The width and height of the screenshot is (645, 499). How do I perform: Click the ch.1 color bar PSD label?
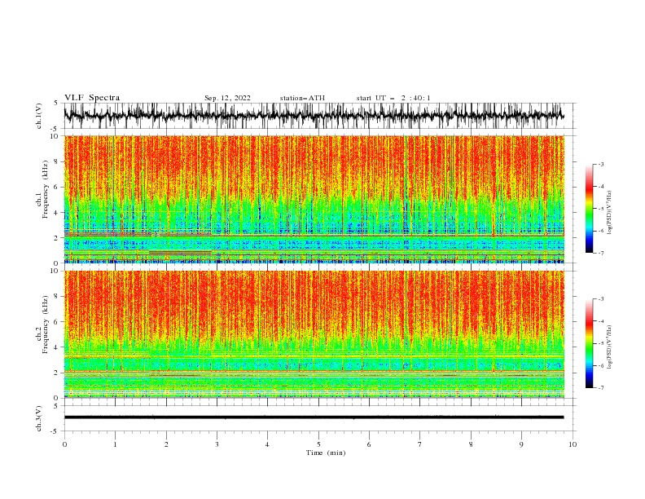pyautogui.click(x=609, y=213)
